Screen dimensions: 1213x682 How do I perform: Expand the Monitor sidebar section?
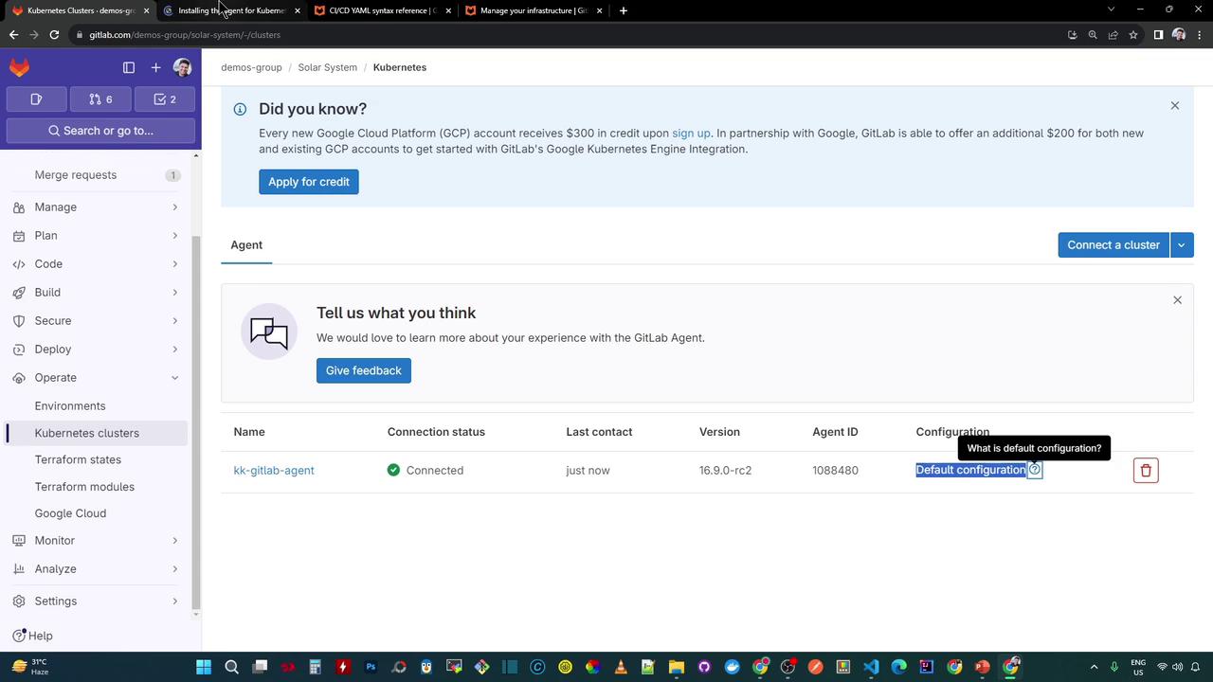tap(98, 540)
